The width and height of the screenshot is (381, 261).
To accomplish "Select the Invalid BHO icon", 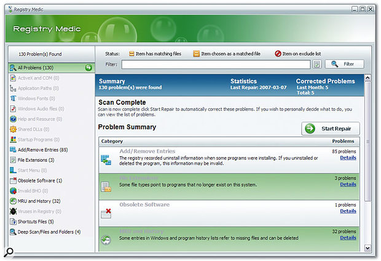I will click(13, 191).
